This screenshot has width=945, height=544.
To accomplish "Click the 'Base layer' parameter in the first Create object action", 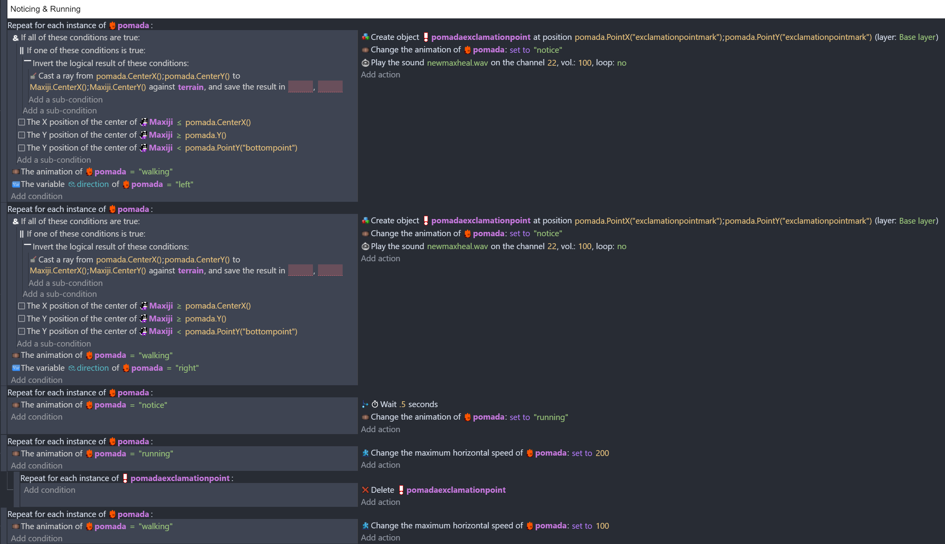I will (917, 37).
